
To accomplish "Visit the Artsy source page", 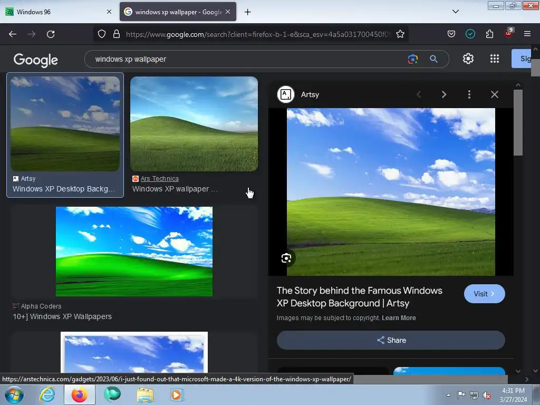I will 484,294.
